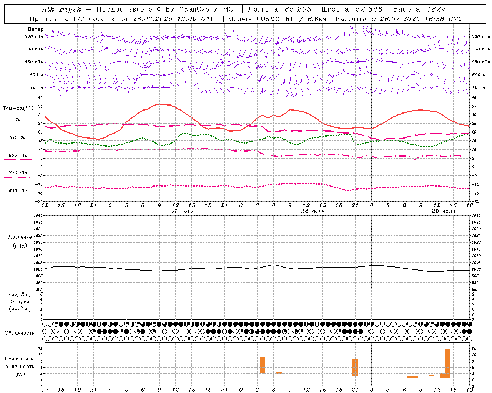Click the black surface pressure curve
Viewport: 492px width, 393px height.
pyautogui.click(x=257, y=268)
